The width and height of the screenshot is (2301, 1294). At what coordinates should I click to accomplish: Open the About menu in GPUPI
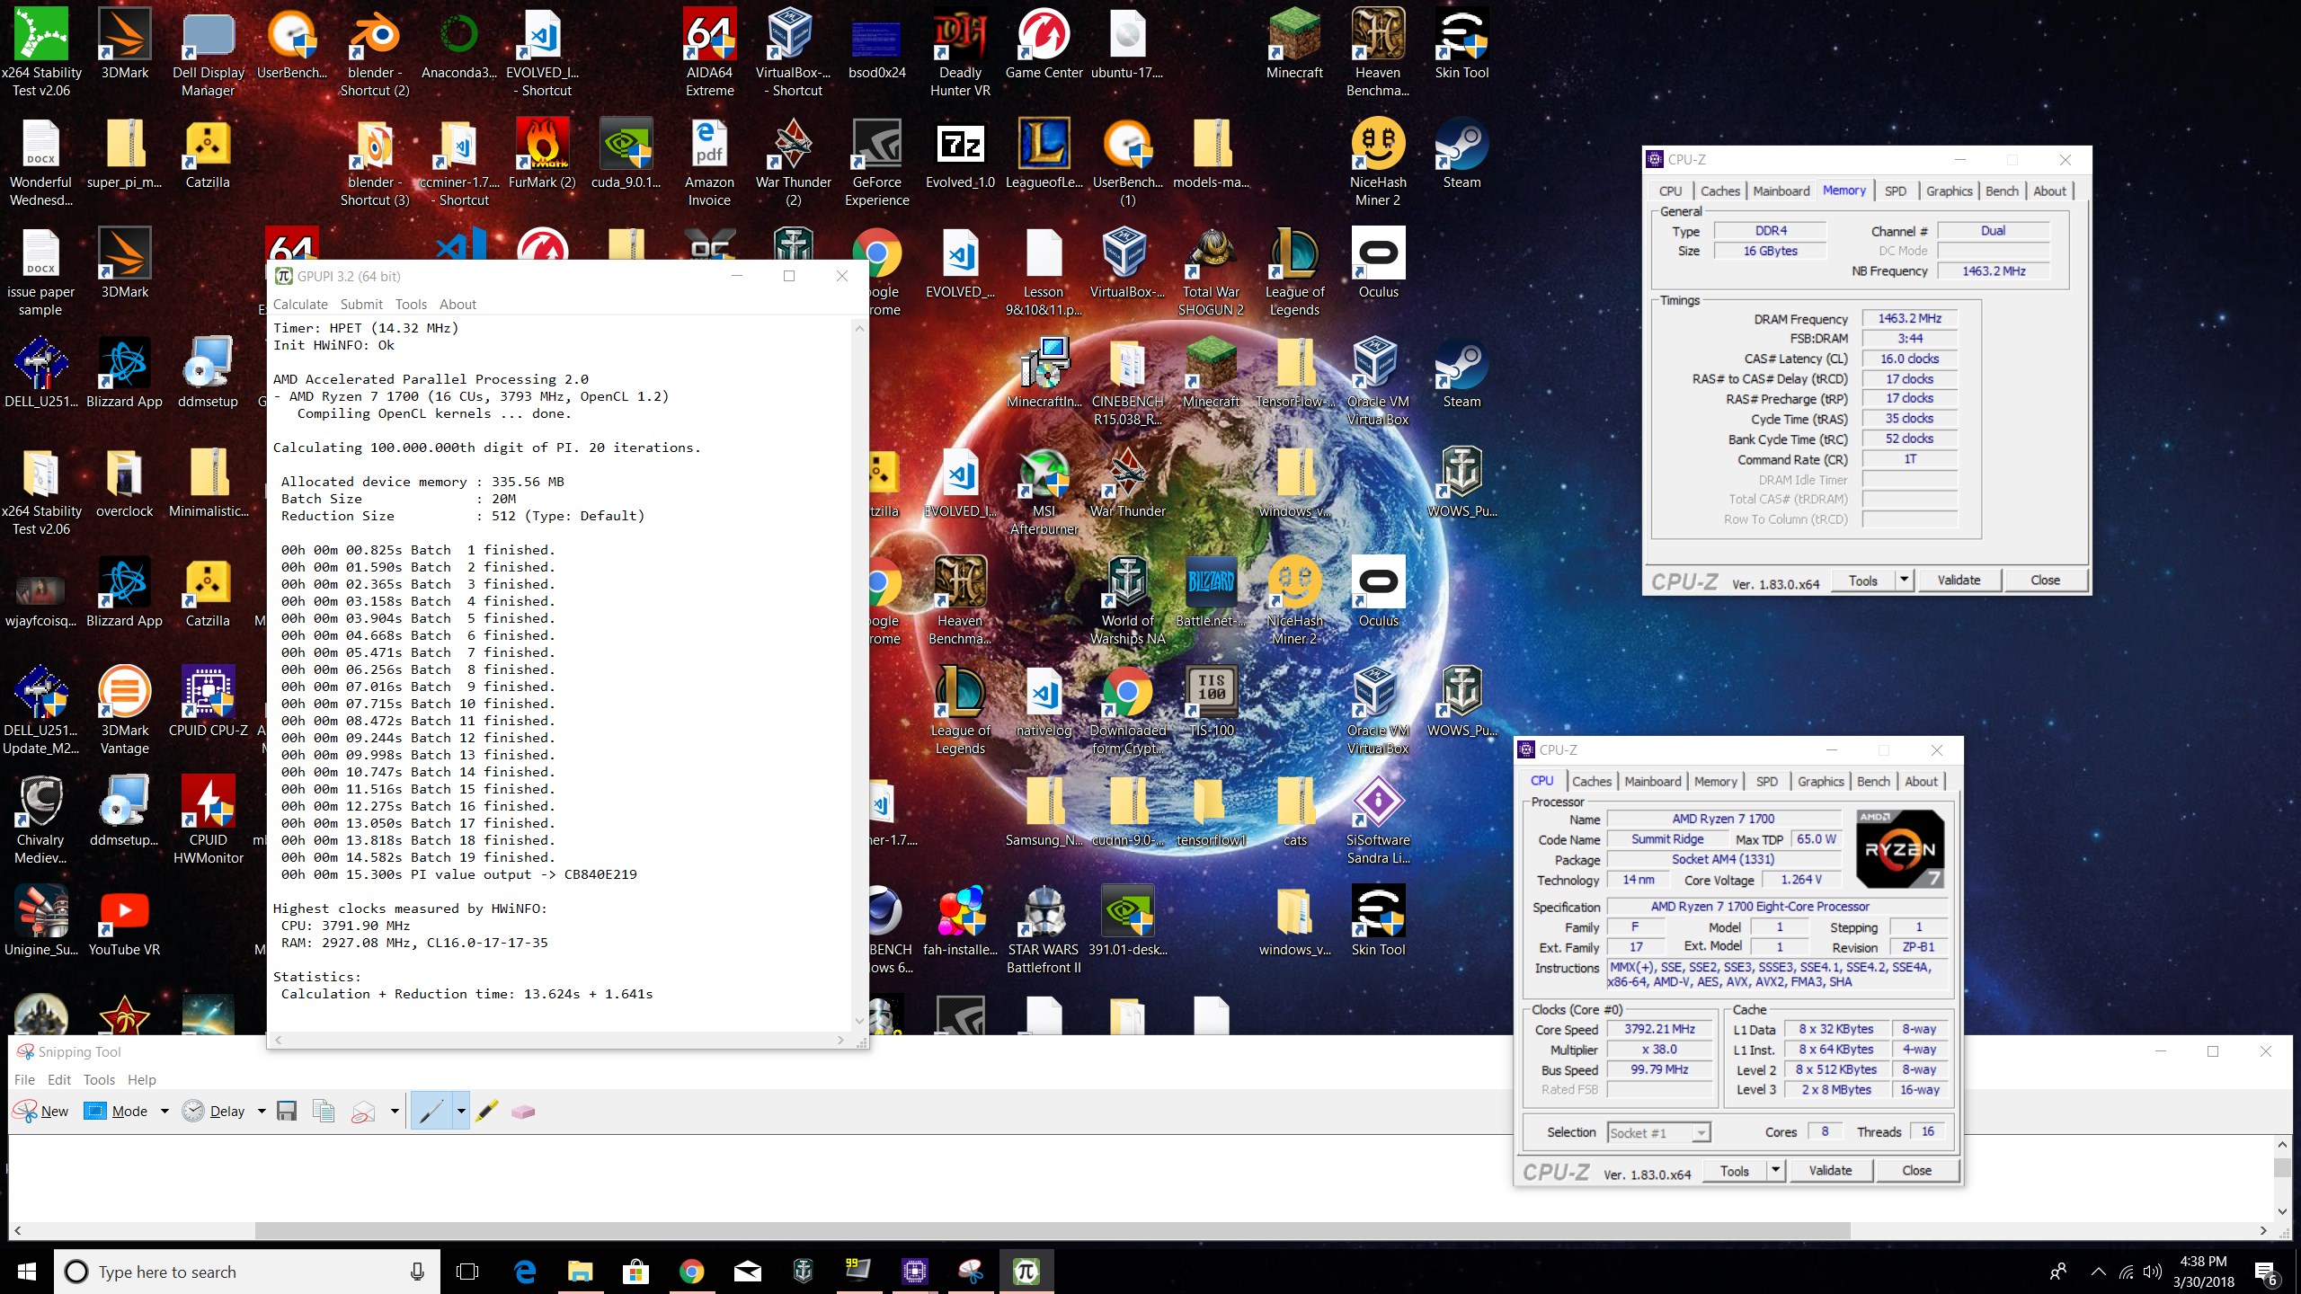coord(458,305)
